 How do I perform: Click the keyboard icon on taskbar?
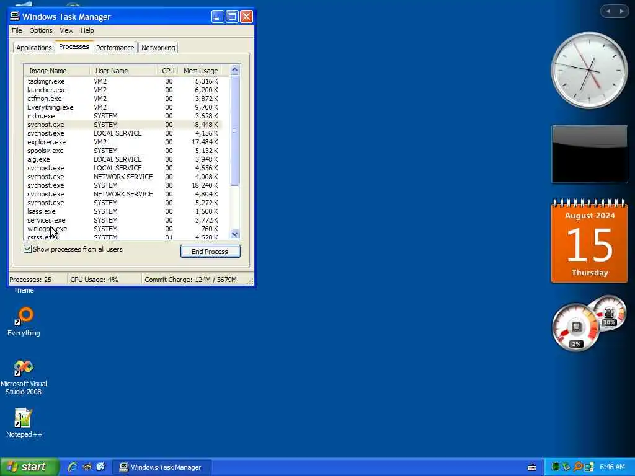[x=532, y=467]
